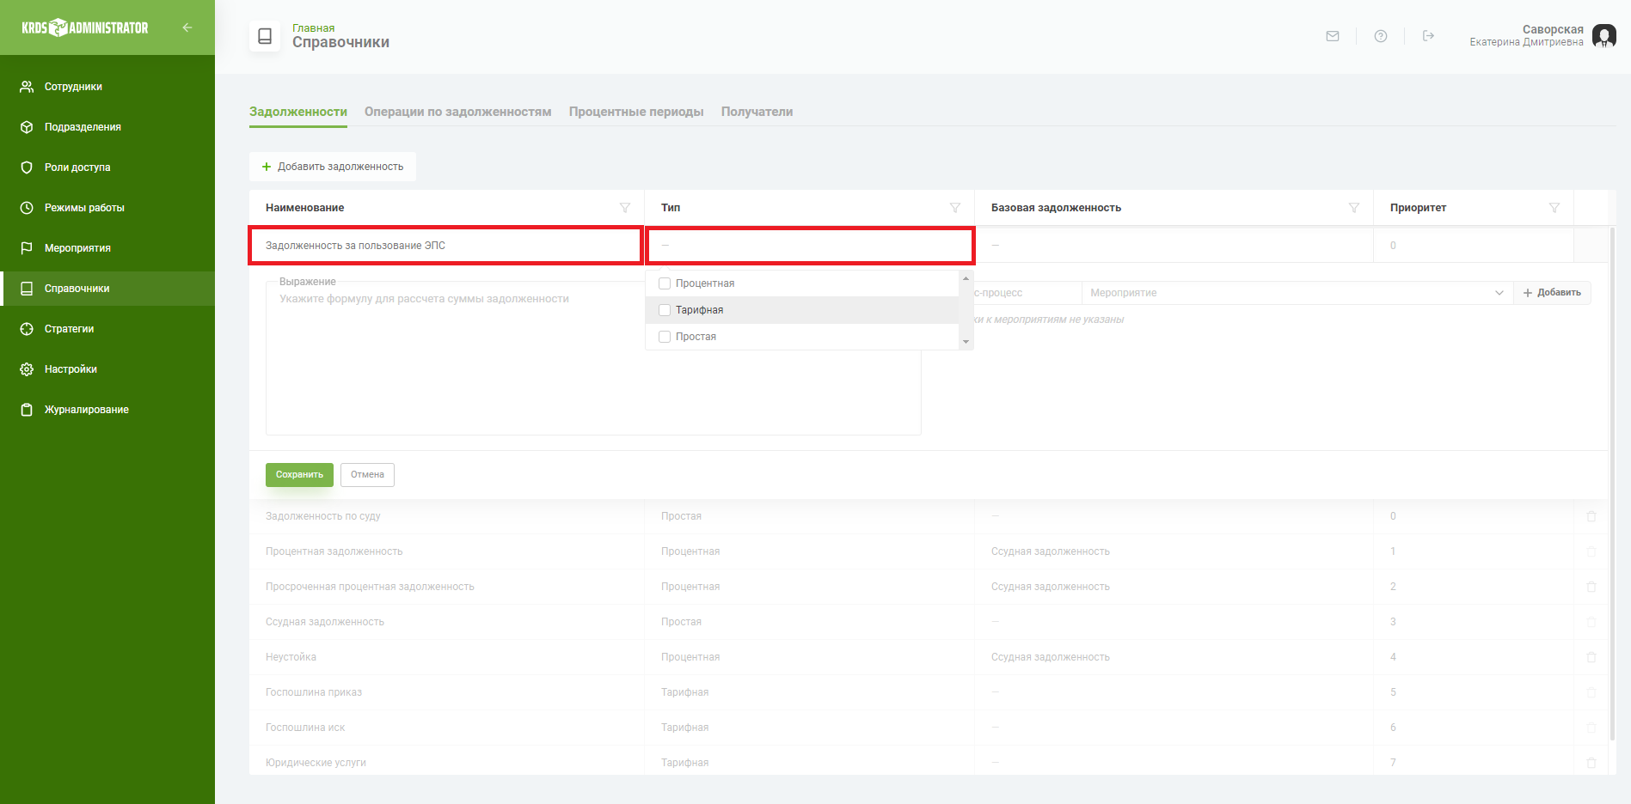Open Подразделения section in sidebar
1631x804 pixels.
coord(83,127)
